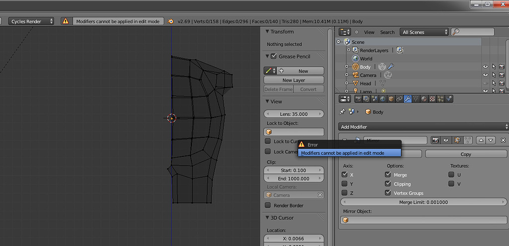Toggle the Clipping option checkbox
This screenshot has width=509, height=246.
pos(388,184)
